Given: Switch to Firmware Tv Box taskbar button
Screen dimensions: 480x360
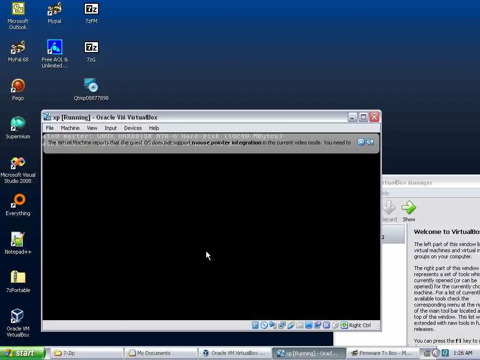Looking at the screenshot, I should point(383,353).
